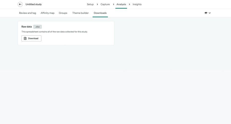The width and height of the screenshot is (231, 124).
Task: Click the .xlsx file type badge
Action: pos(37,27)
